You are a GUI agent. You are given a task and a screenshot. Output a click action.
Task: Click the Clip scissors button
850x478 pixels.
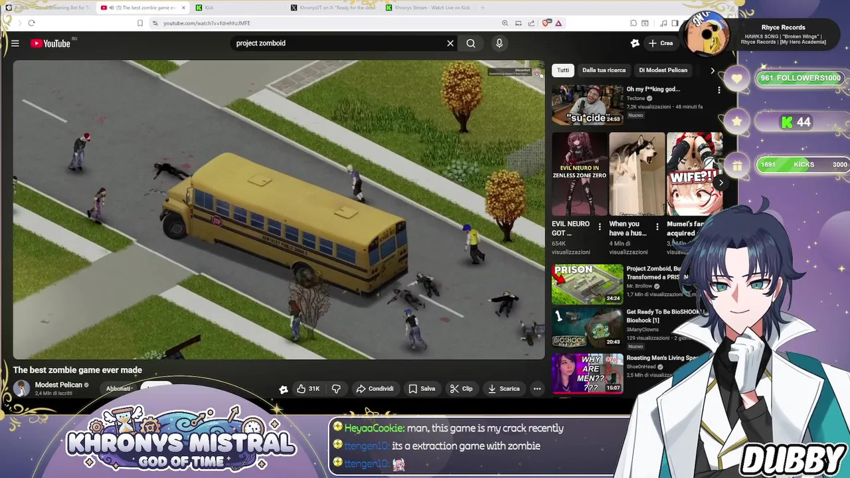coord(462,389)
